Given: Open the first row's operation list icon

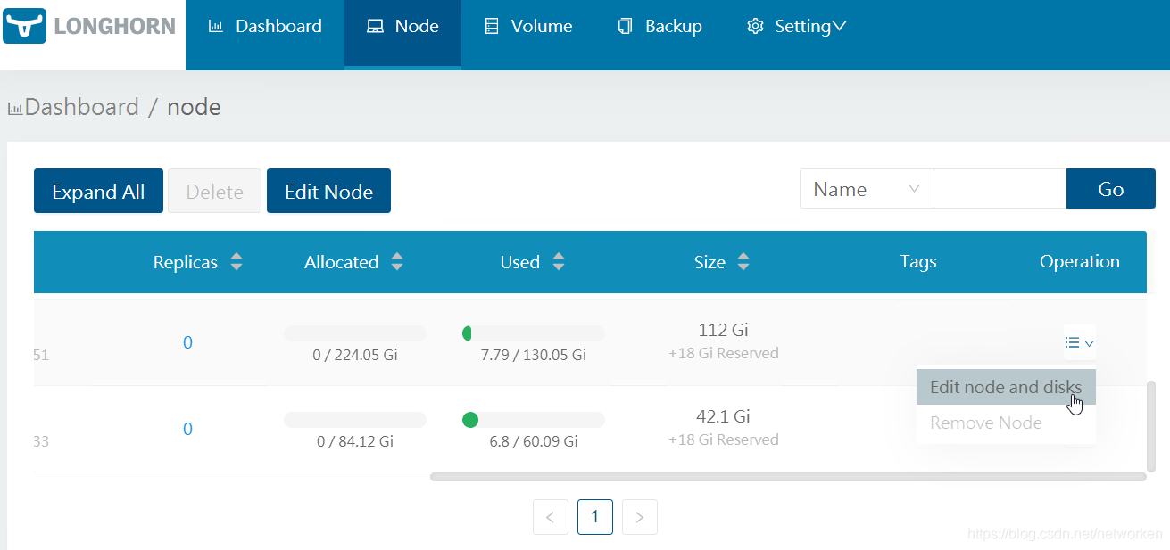Looking at the screenshot, I should [x=1079, y=342].
